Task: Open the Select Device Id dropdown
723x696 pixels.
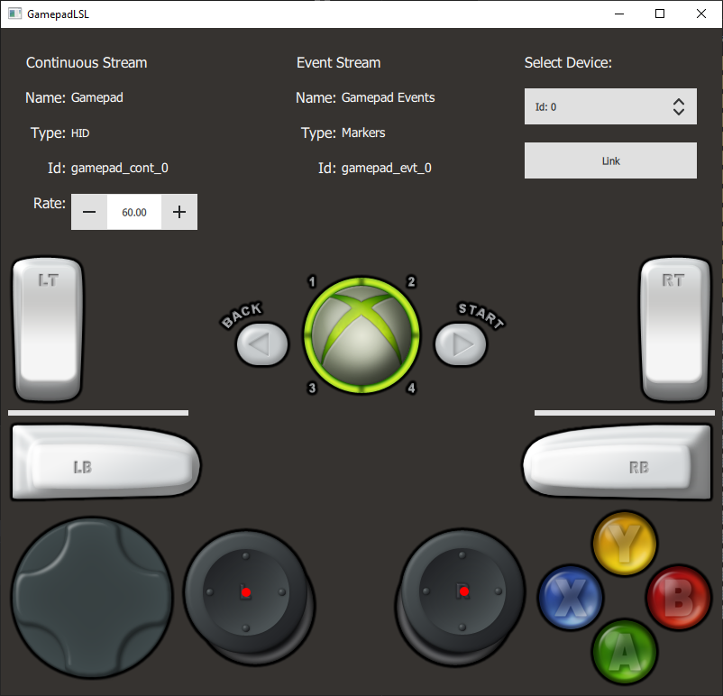Action: click(x=610, y=106)
